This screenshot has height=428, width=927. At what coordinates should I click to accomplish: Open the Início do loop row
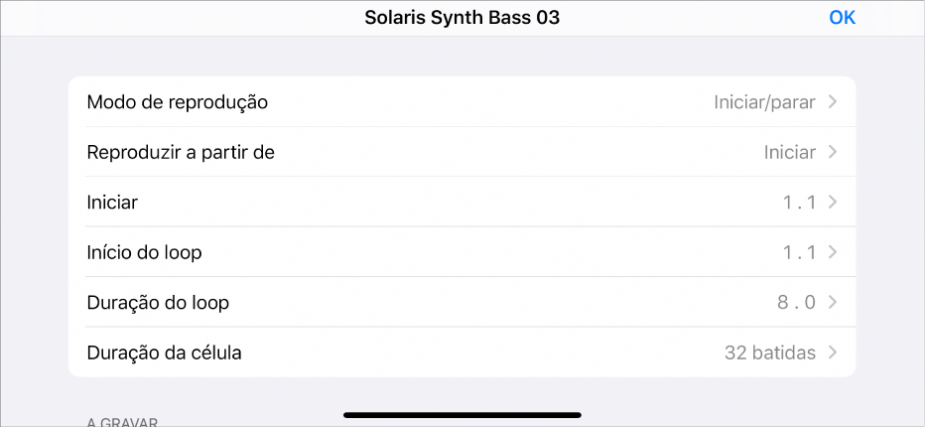(145, 253)
